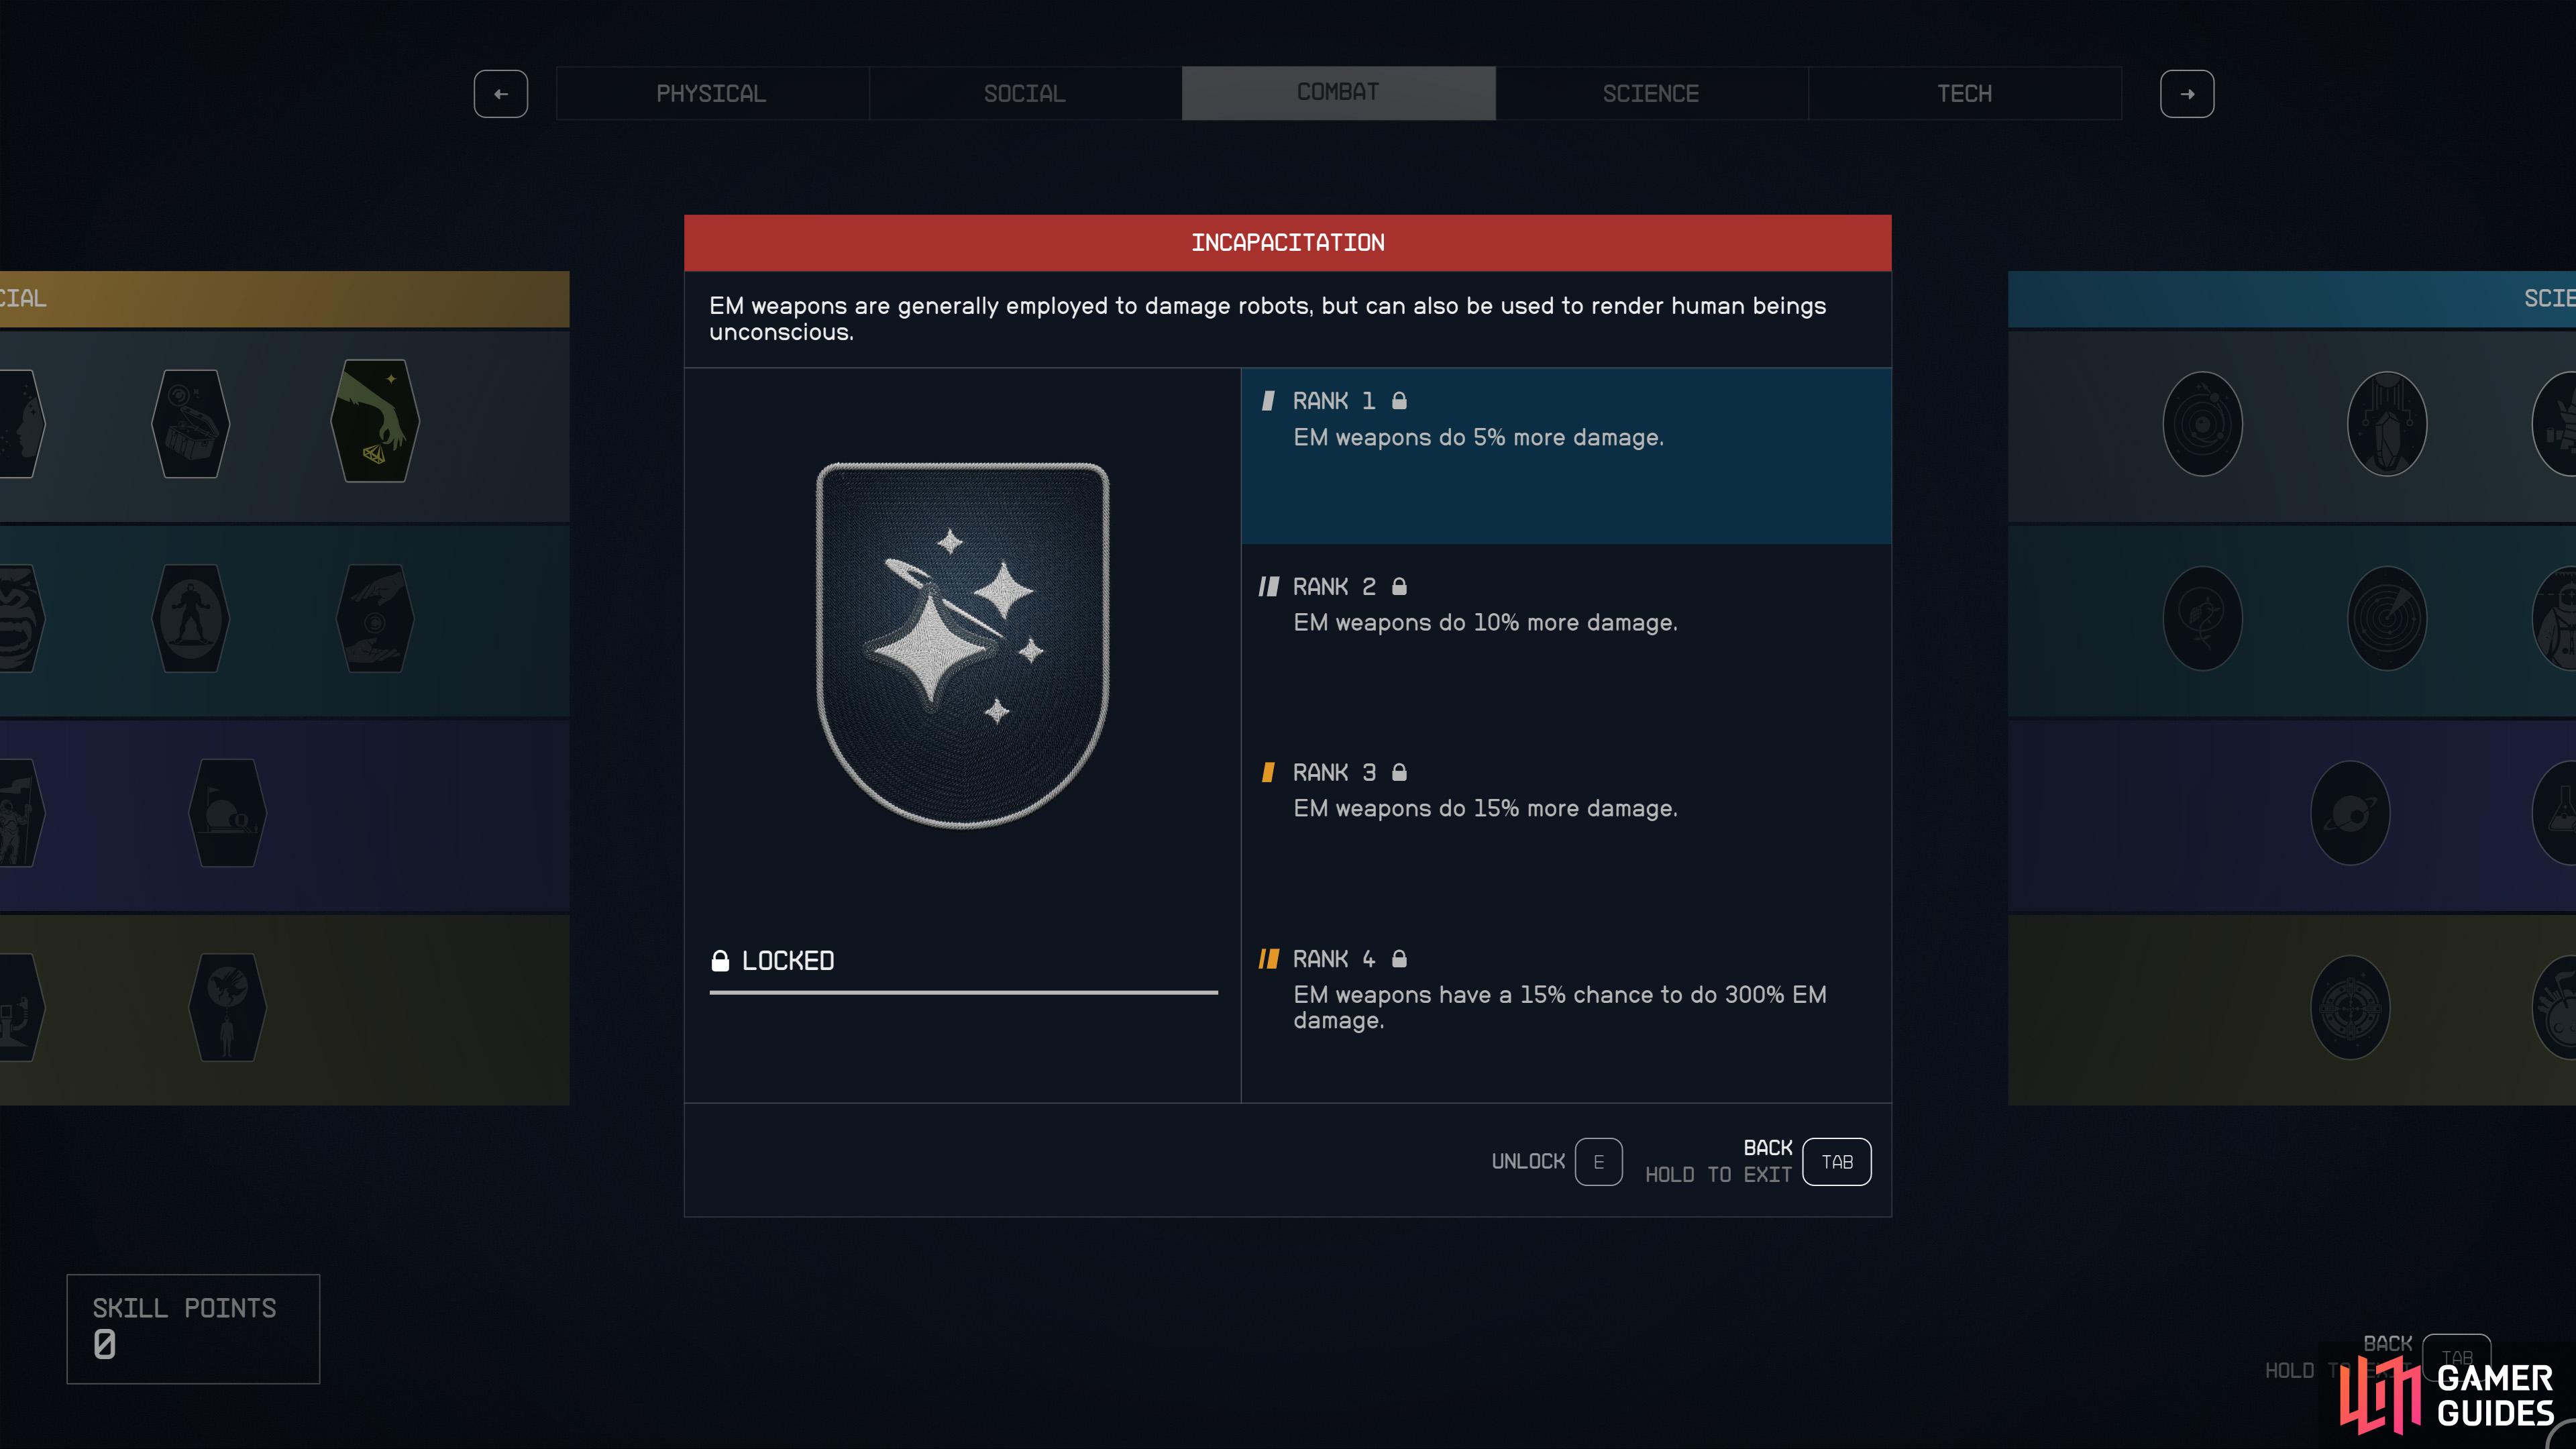Select the solar system science skill badge

point(2202,424)
